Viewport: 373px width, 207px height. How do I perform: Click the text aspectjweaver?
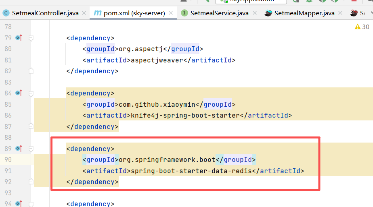[157, 60]
